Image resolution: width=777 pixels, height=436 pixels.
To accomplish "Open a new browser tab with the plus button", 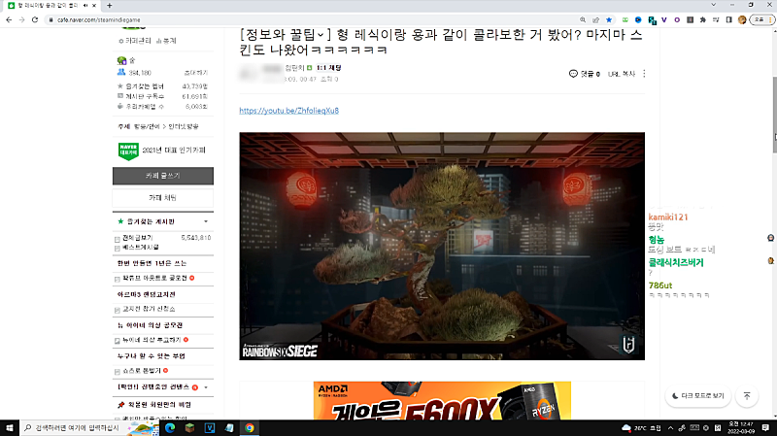I will pyautogui.click(x=109, y=6).
